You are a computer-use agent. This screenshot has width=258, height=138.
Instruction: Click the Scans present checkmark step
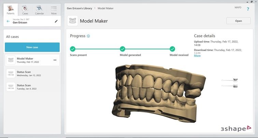(x=72, y=49)
